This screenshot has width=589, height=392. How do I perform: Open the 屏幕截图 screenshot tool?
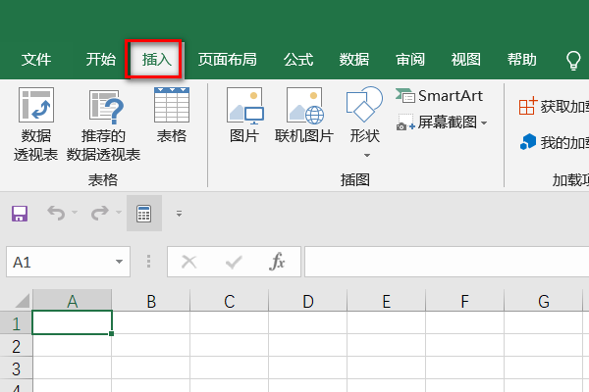pyautogui.click(x=437, y=122)
